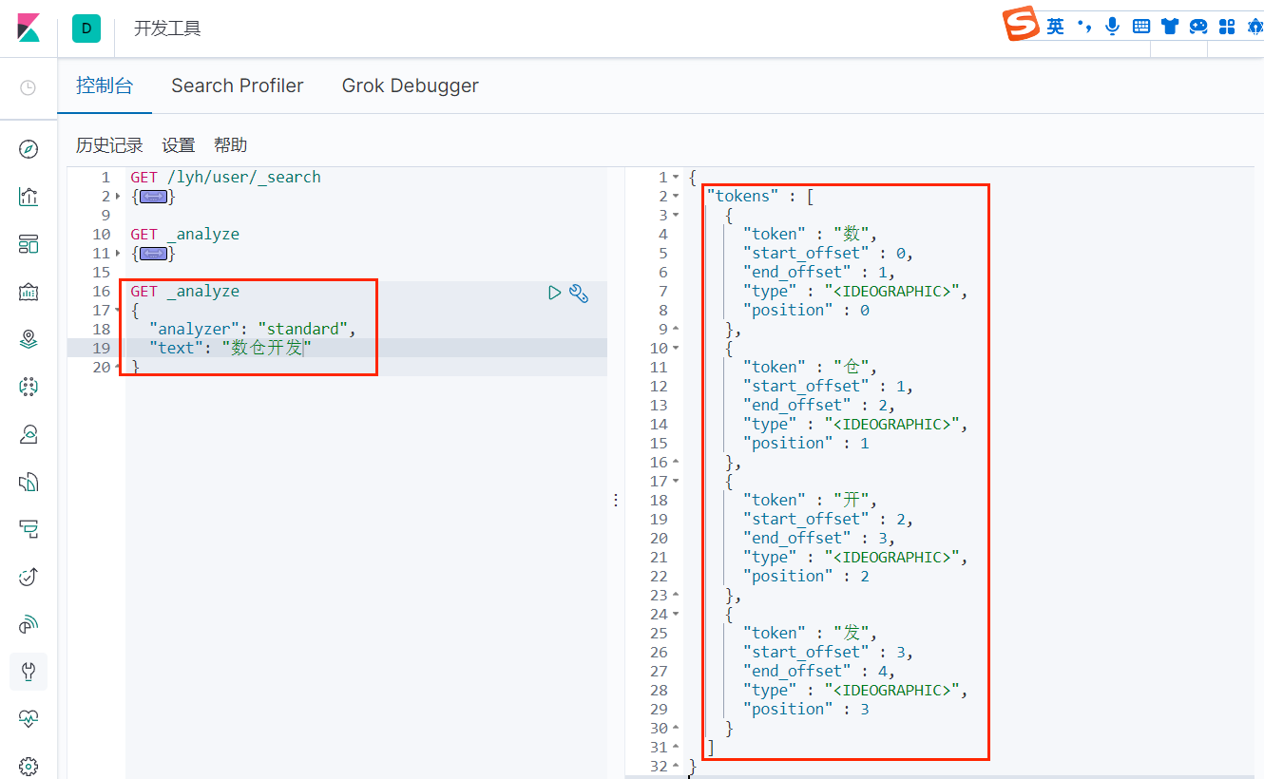
Task: Open Stack Monitoring heartbeat icon
Action: point(29,719)
